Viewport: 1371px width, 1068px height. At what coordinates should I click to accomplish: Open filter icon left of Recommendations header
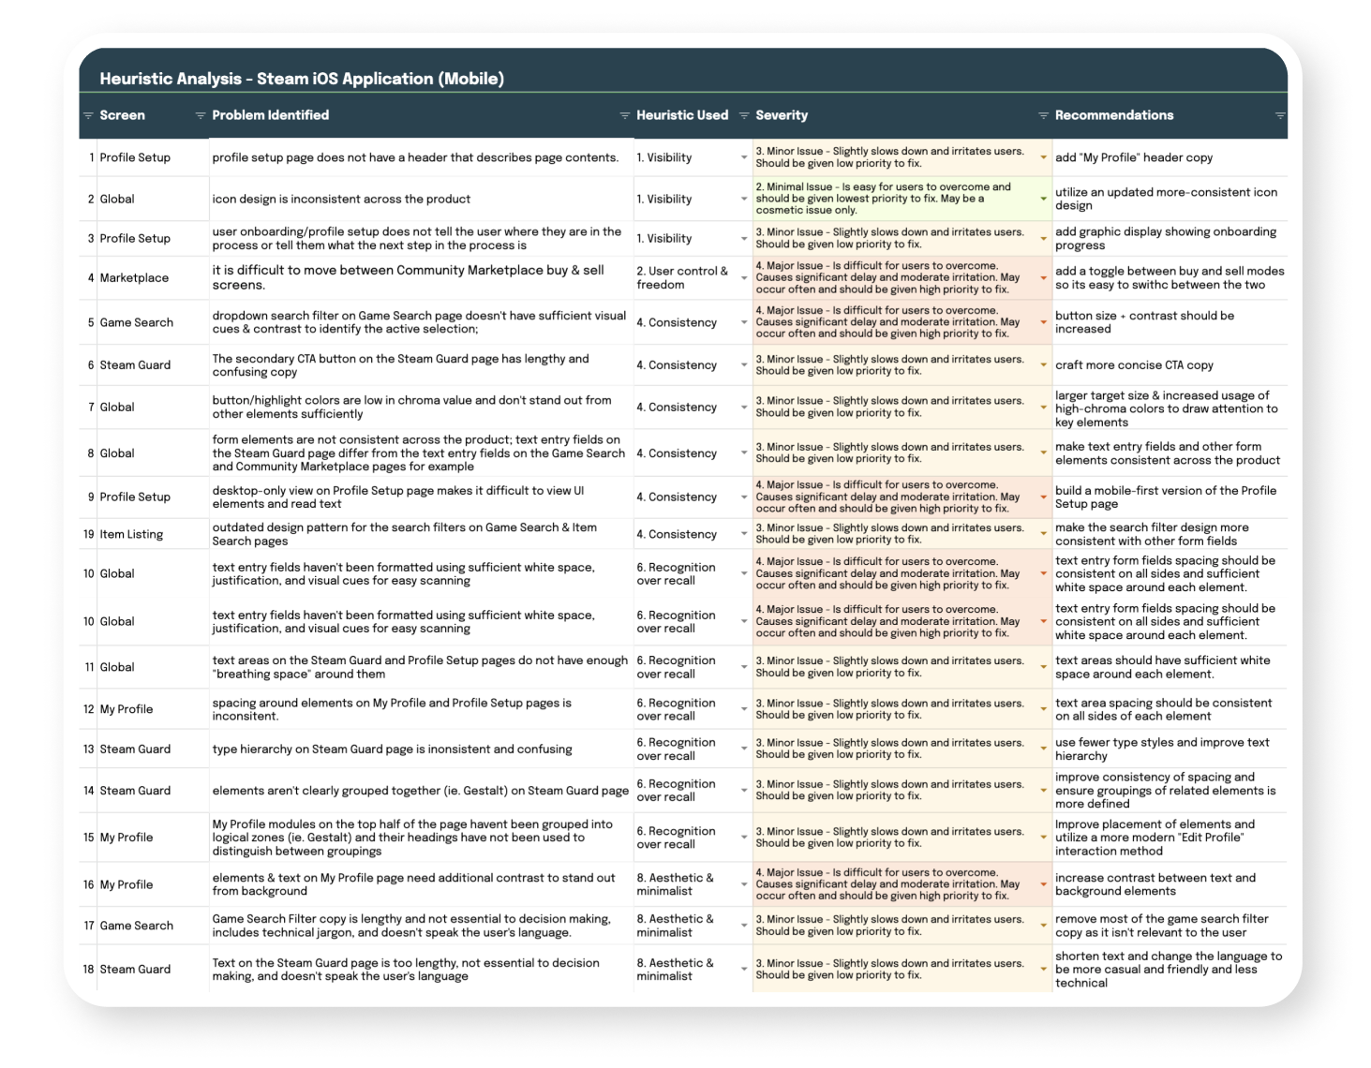click(x=1043, y=115)
